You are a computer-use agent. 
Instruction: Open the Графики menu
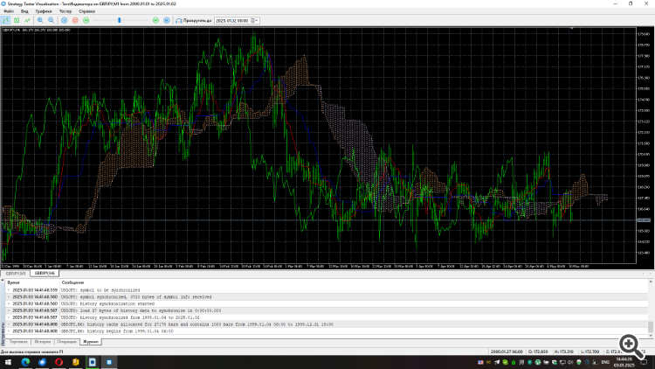click(x=44, y=11)
